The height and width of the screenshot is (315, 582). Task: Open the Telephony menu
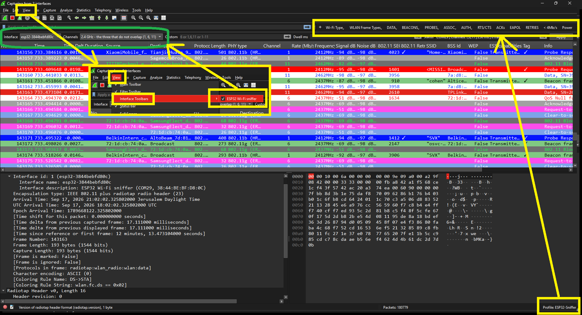click(103, 10)
